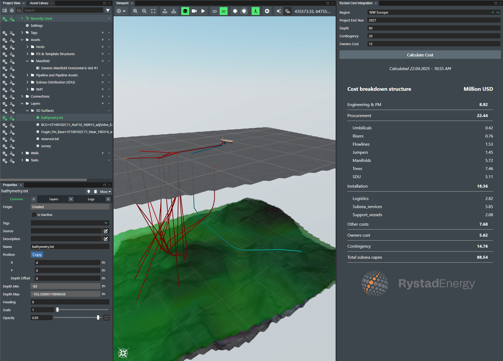
Task: Open the Tags dropdown in Properties
Action: 106,223
